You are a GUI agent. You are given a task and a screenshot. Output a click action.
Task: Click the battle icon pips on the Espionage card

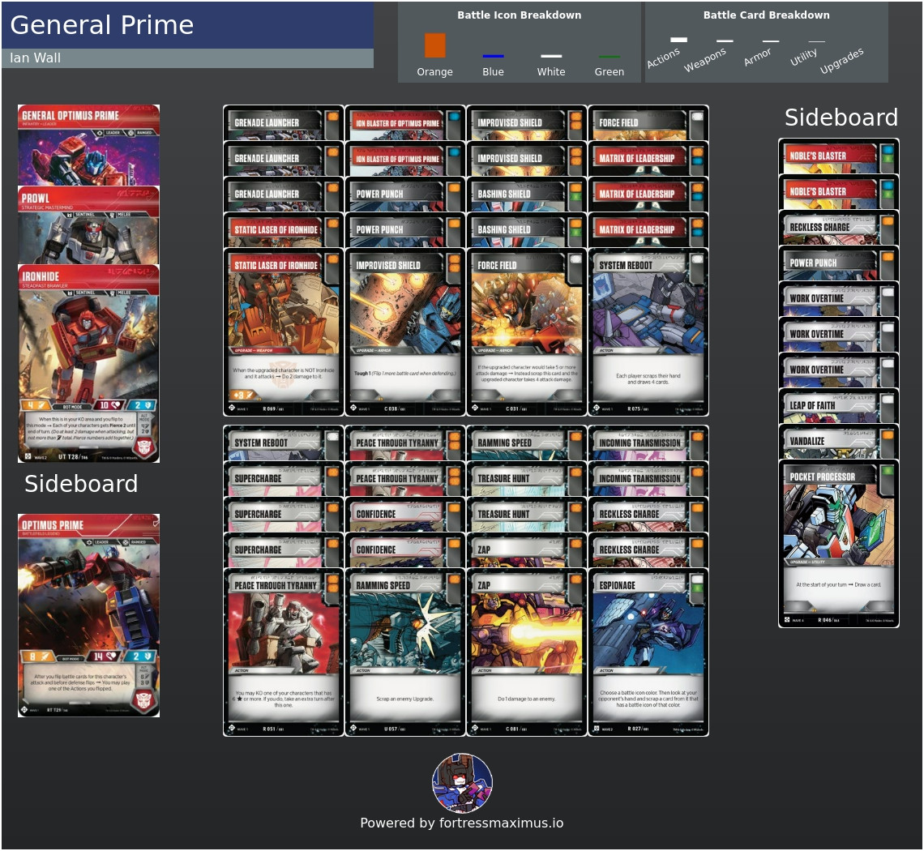pyautogui.click(x=697, y=584)
